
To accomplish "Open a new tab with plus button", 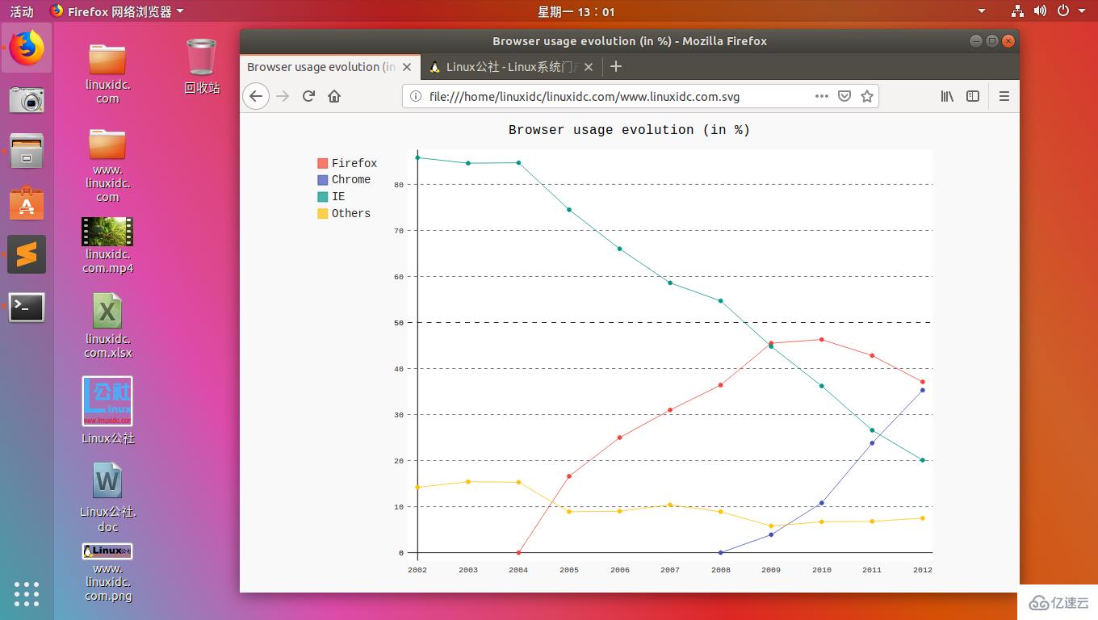I will (616, 67).
